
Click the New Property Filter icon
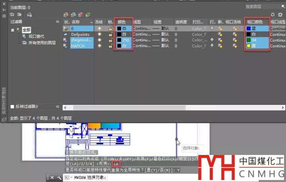click(x=11, y=15)
